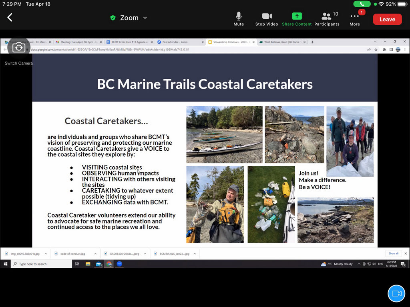This screenshot has width=410, height=307.
Task: Open the More options menu
Action: (x=355, y=19)
